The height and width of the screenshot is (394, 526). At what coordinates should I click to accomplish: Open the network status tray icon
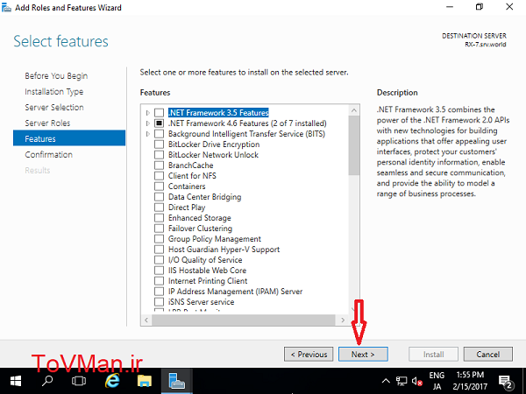tap(402, 381)
